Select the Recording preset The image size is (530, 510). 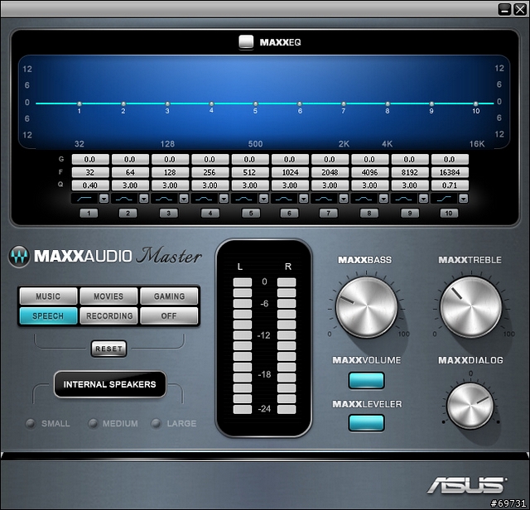coord(108,316)
